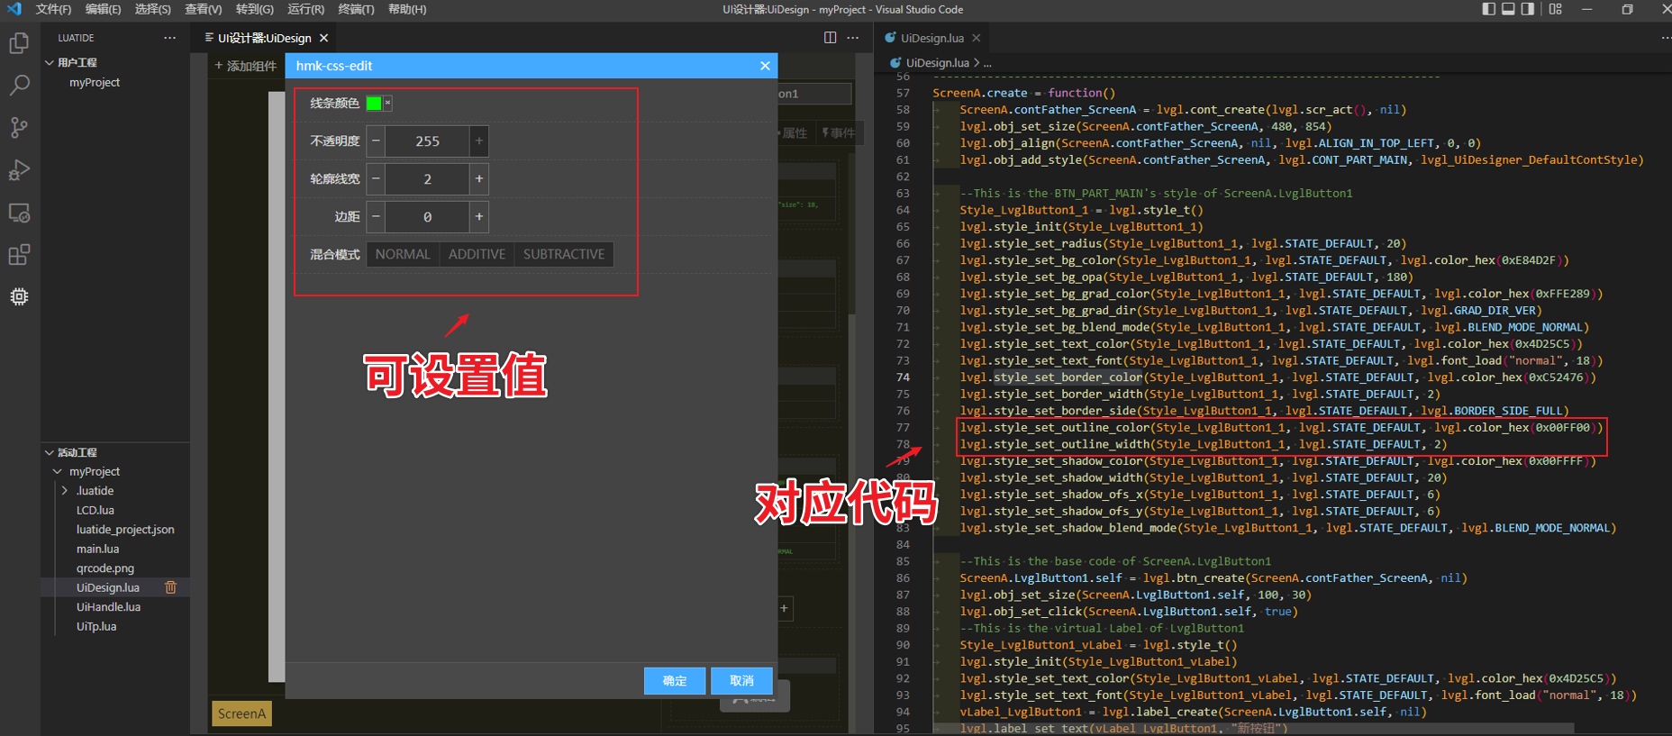
Task: Increase 不透明度 value with plus button
Action: (479, 141)
